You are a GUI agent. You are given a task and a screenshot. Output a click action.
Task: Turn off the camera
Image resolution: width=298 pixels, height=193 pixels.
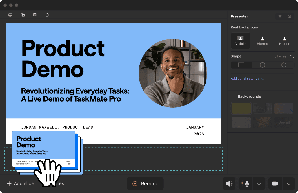coord(275,183)
